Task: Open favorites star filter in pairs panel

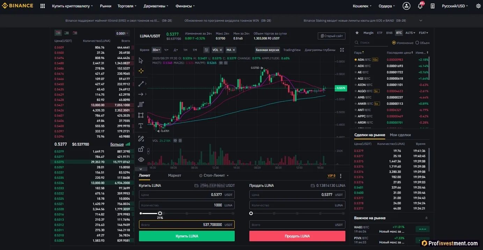Action: pos(357,33)
